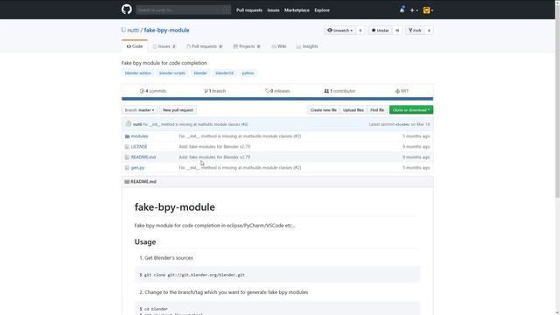560x315 pixels.
Task: Switch to the Wiki tab
Action: [x=278, y=46]
